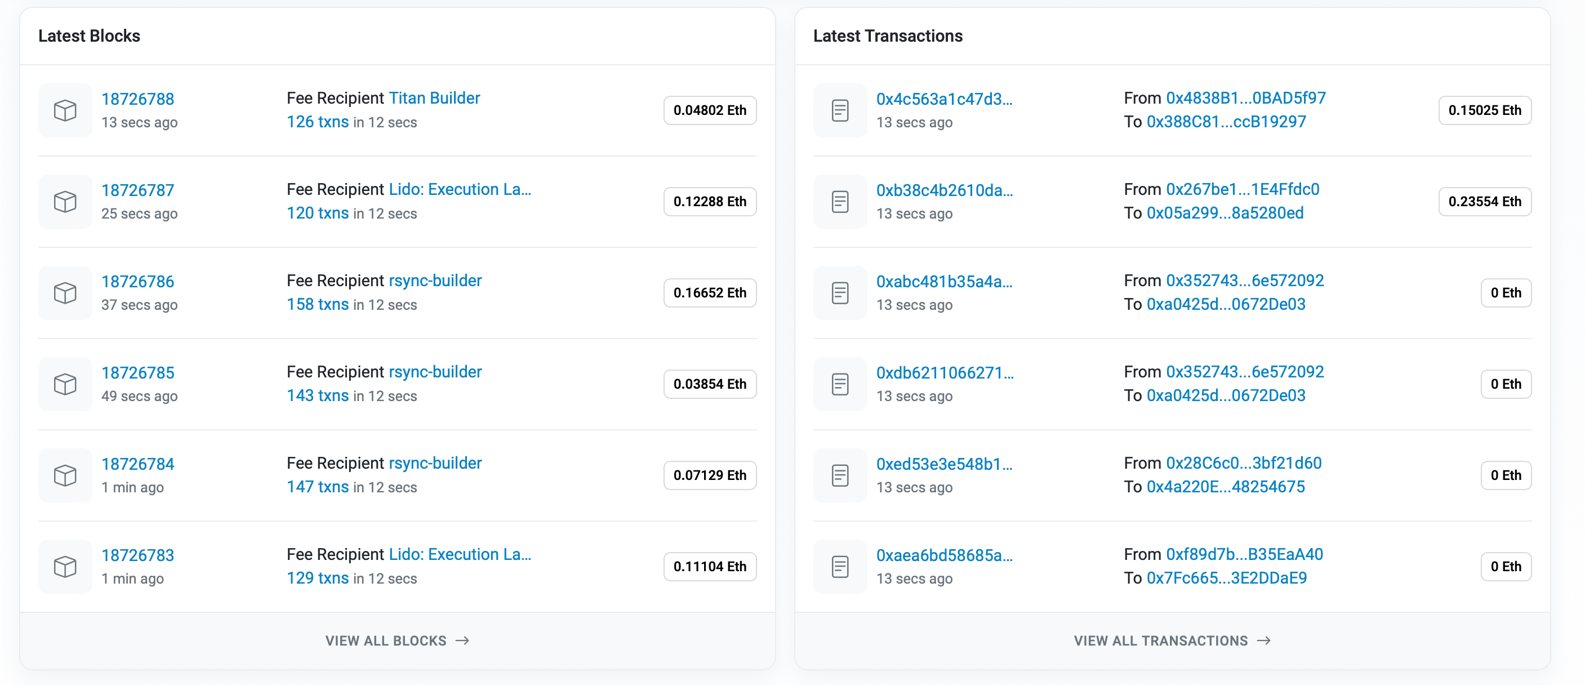Click the document icon for transaction 0x4c563a1c47d3
Image resolution: width=1585 pixels, height=685 pixels.
840,110
